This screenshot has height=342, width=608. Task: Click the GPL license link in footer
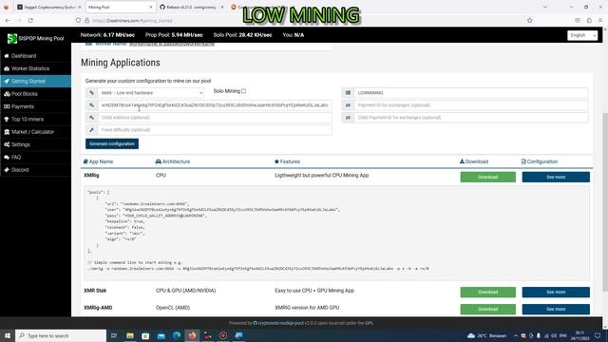pos(369,323)
